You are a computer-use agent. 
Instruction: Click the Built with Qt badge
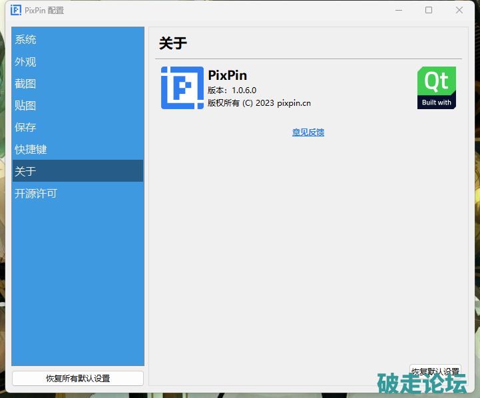point(437,88)
